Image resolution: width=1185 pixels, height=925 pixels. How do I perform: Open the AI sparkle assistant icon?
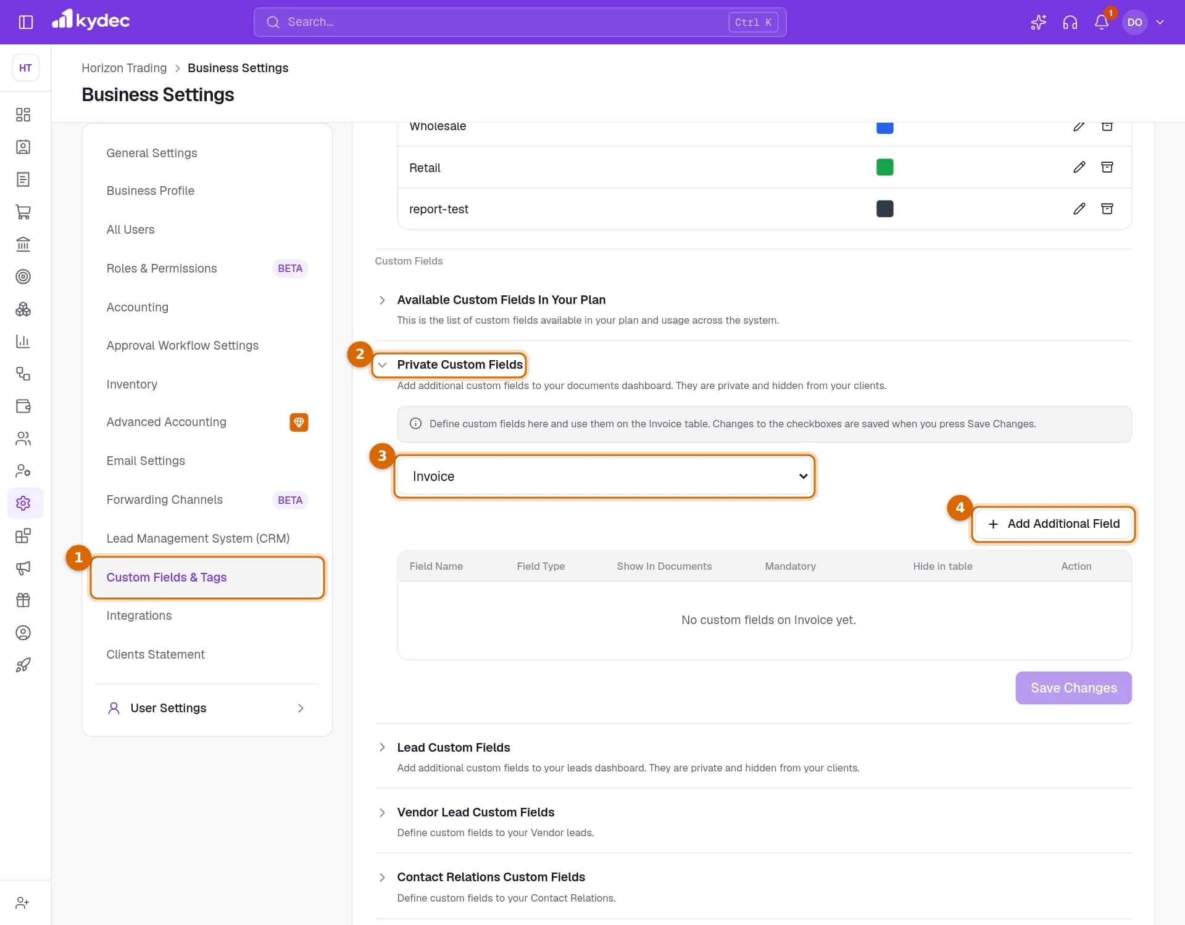1039,22
